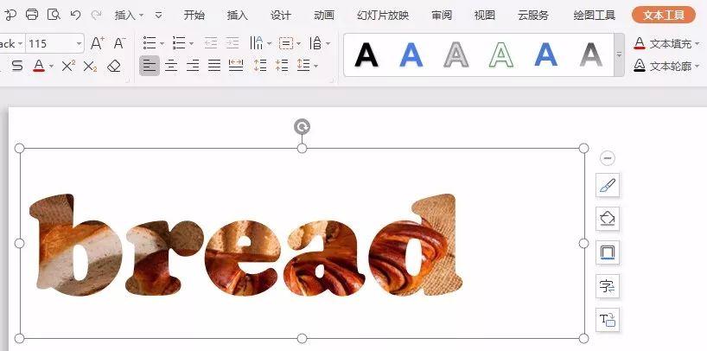This screenshot has height=351, width=707.
Task: Click the paint bucket shape fill icon
Action: tap(608, 219)
